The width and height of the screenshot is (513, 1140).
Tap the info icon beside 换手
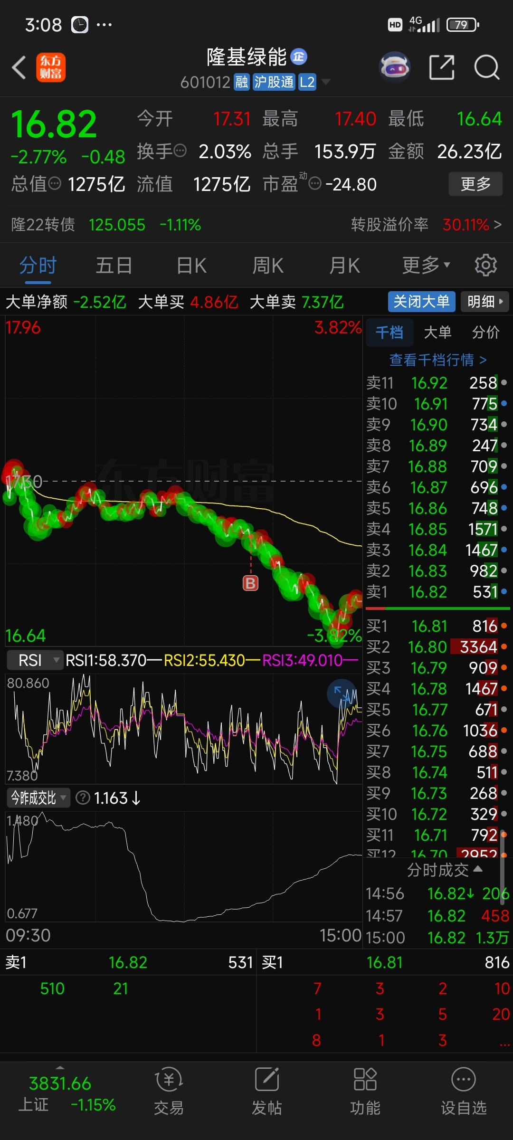pos(180,151)
